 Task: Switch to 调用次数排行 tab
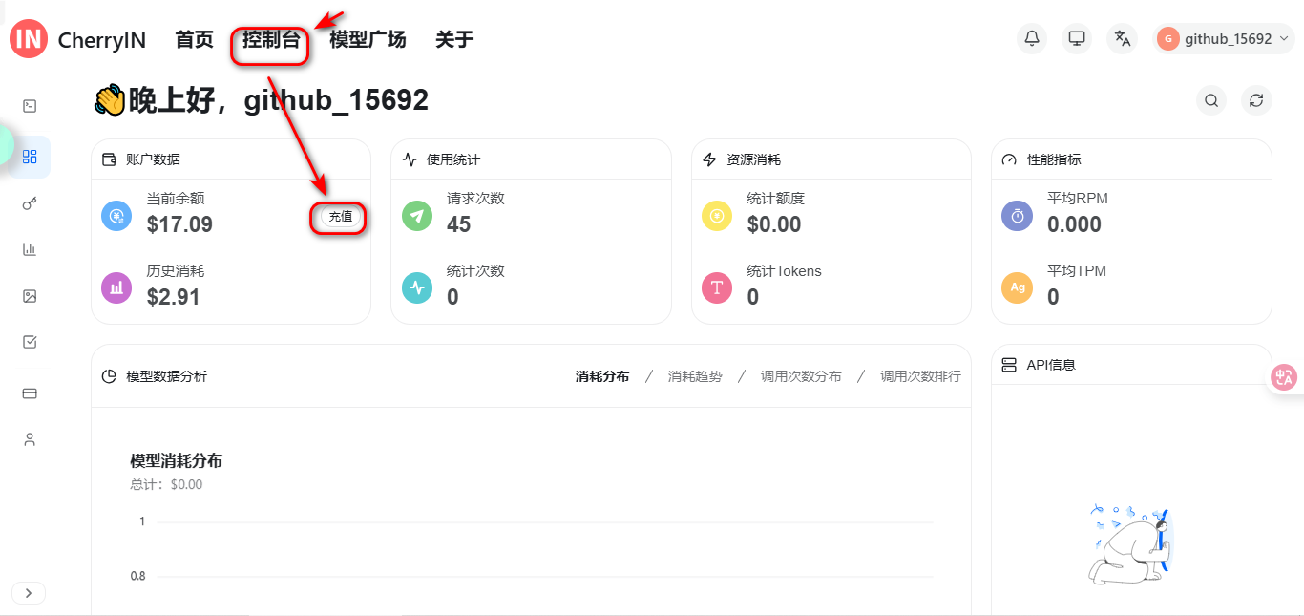(x=920, y=376)
